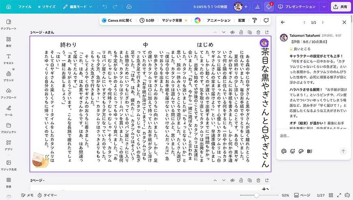Image resolution: width=353 pixels, height=200 pixels.
Task: Duplicate page 1
Action: [250, 32]
